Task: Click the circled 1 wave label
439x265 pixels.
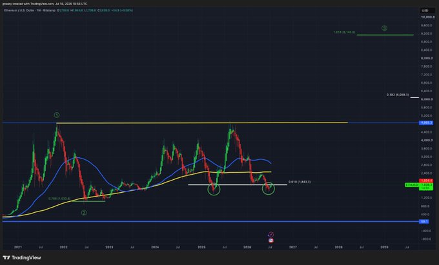Action: (57, 115)
